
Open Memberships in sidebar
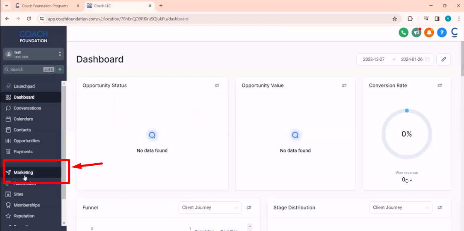31,205
